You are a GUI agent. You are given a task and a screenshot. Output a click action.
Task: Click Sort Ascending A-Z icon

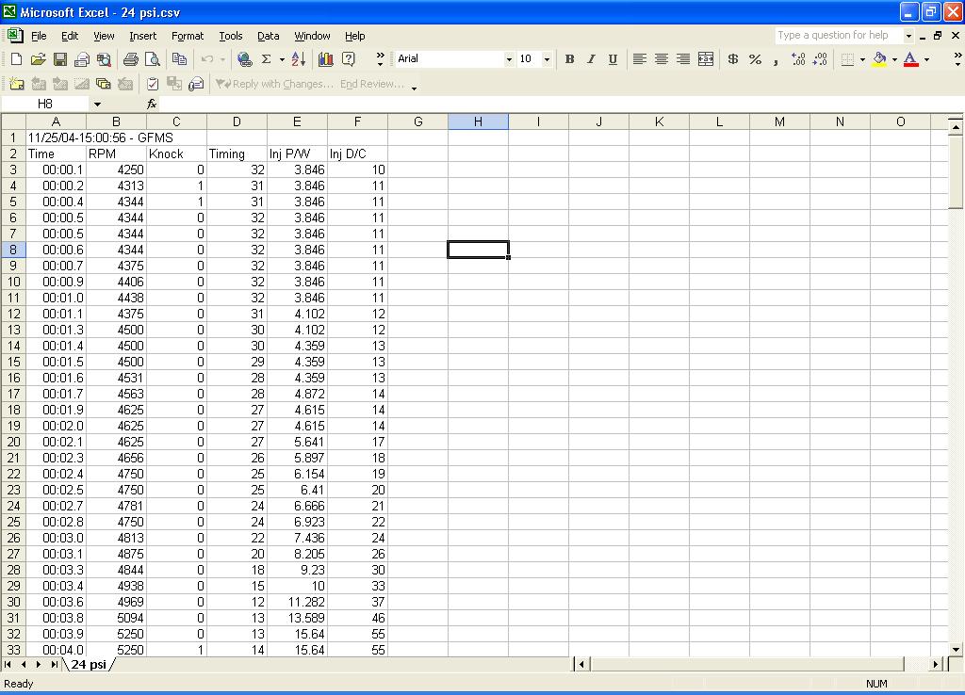(x=299, y=59)
